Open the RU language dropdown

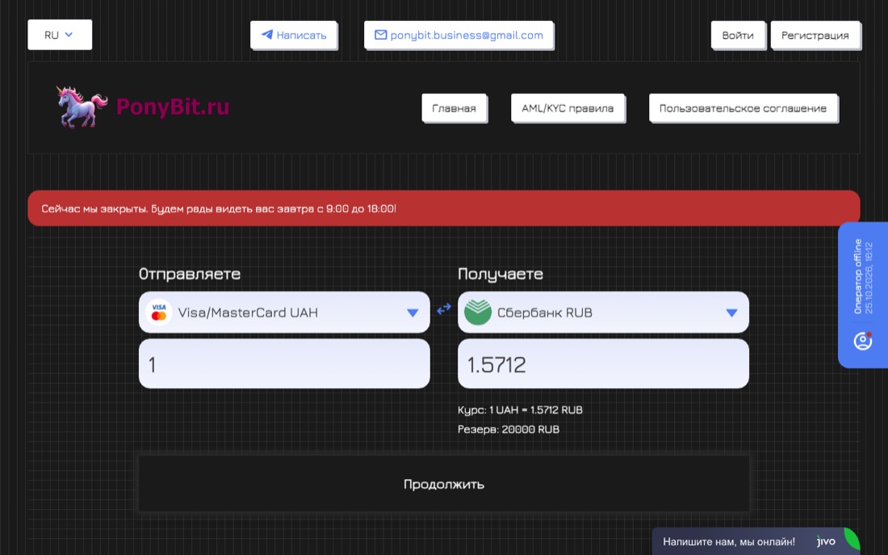(60, 35)
